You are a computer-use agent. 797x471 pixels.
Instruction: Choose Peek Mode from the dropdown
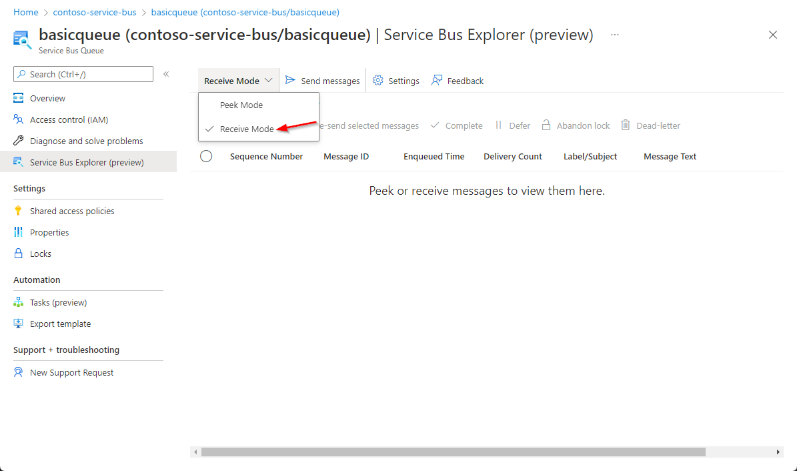tap(259, 105)
